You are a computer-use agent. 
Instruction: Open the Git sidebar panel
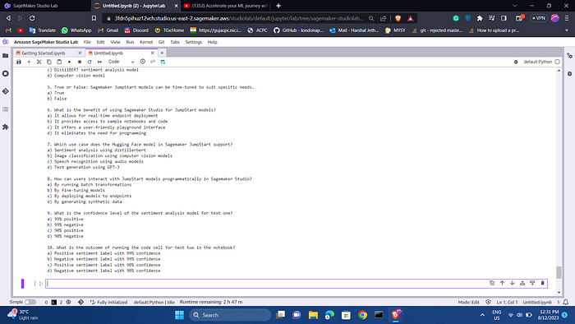click(6, 91)
